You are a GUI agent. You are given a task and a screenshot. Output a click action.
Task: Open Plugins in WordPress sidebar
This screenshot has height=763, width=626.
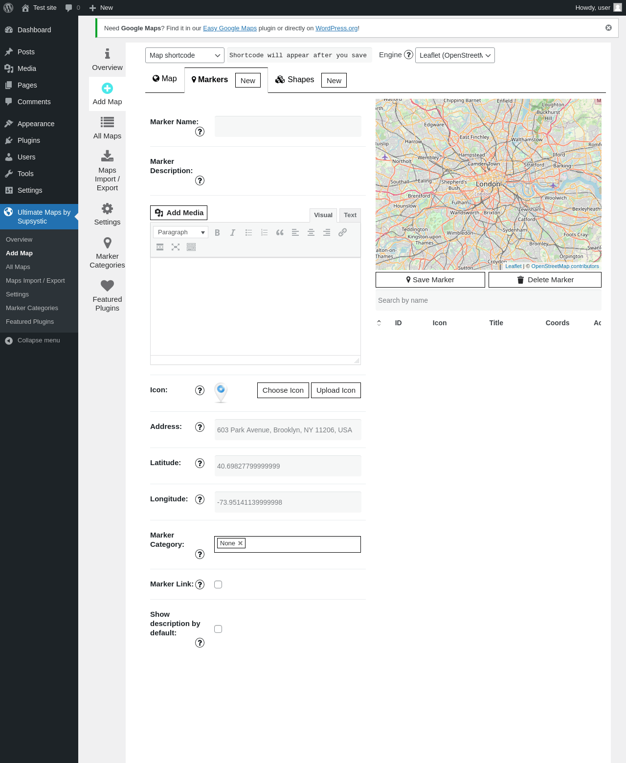pyautogui.click(x=39, y=140)
